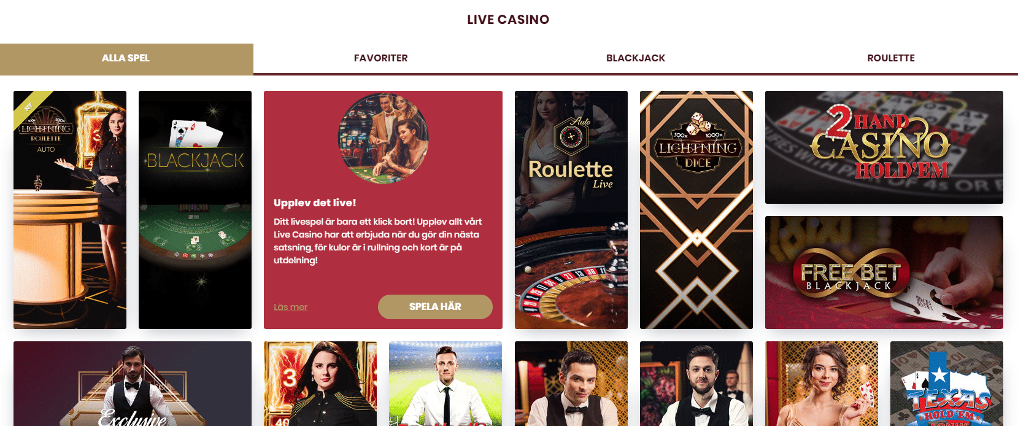Click the round casino players promo image
This screenshot has width=1018, height=426.
coord(384,139)
